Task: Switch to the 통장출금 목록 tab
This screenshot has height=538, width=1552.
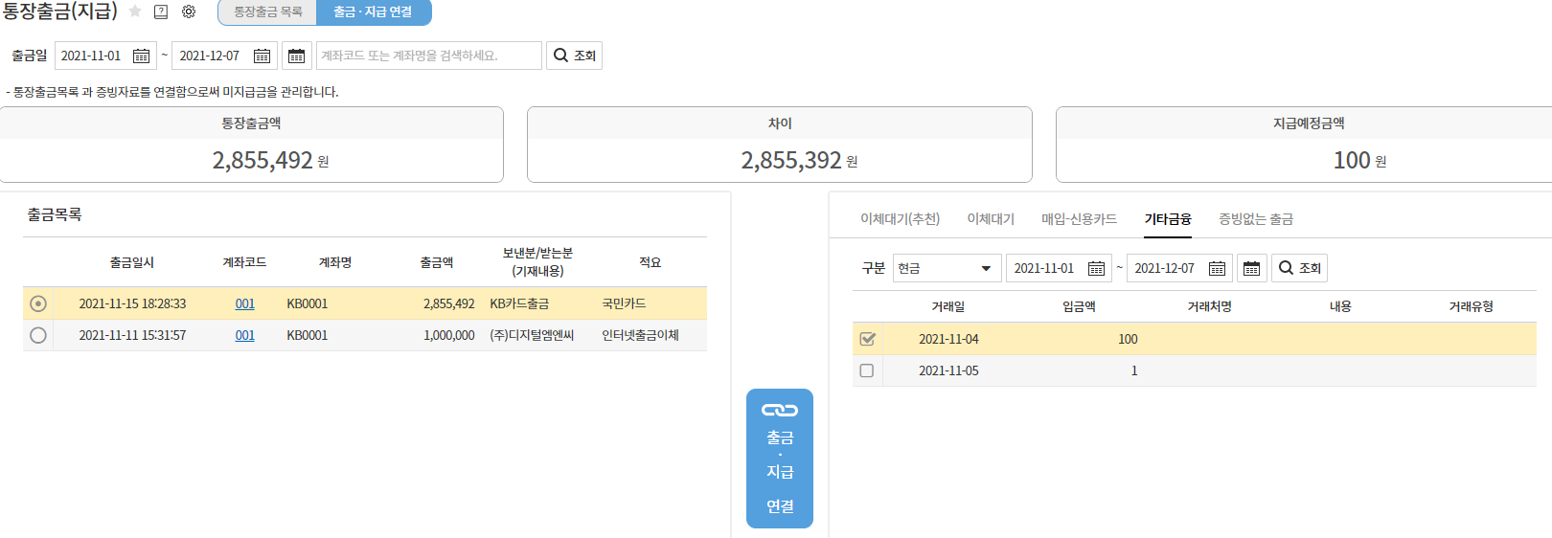Action: (x=268, y=11)
